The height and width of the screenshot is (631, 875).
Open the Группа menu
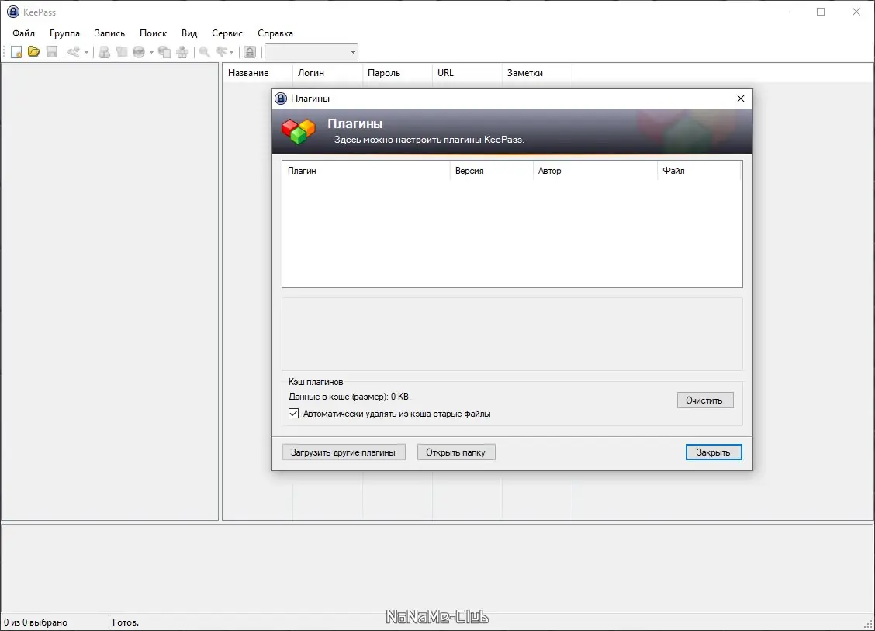coord(64,33)
